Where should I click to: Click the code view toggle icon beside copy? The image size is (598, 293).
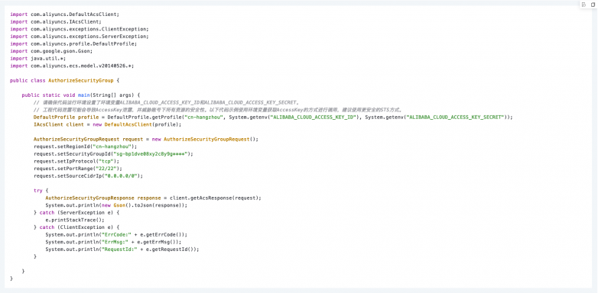(x=584, y=5)
